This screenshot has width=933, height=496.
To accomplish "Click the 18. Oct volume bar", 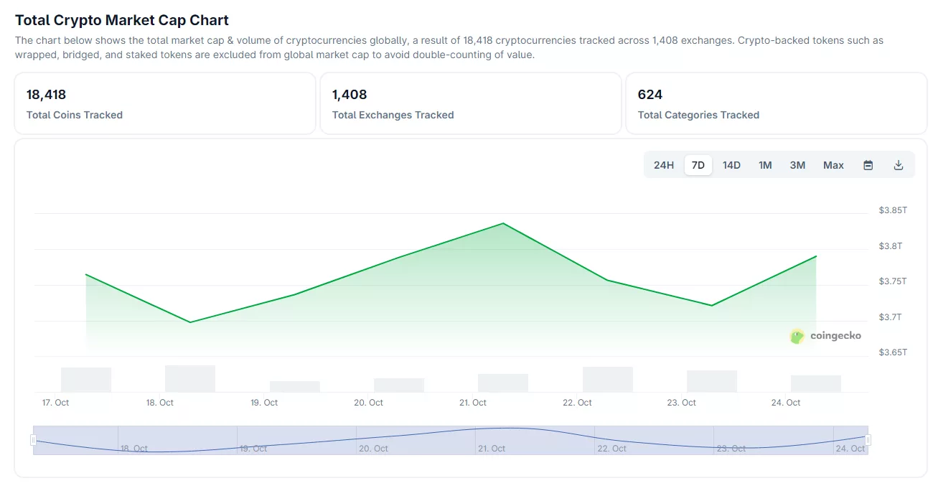I will click(190, 379).
